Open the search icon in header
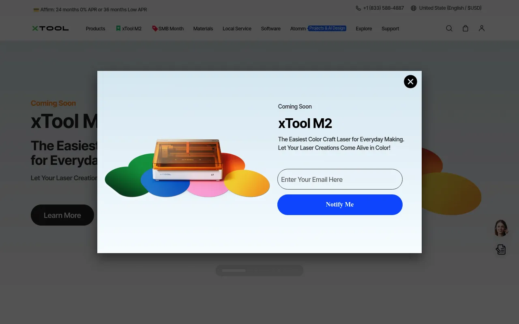 click(449, 28)
